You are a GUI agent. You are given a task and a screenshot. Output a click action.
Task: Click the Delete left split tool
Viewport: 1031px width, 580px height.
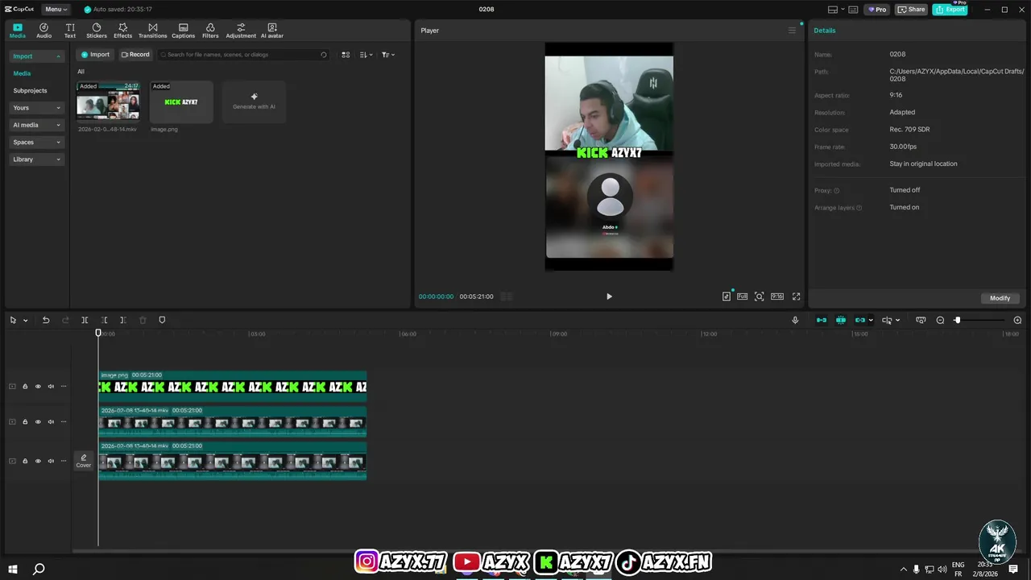104,320
